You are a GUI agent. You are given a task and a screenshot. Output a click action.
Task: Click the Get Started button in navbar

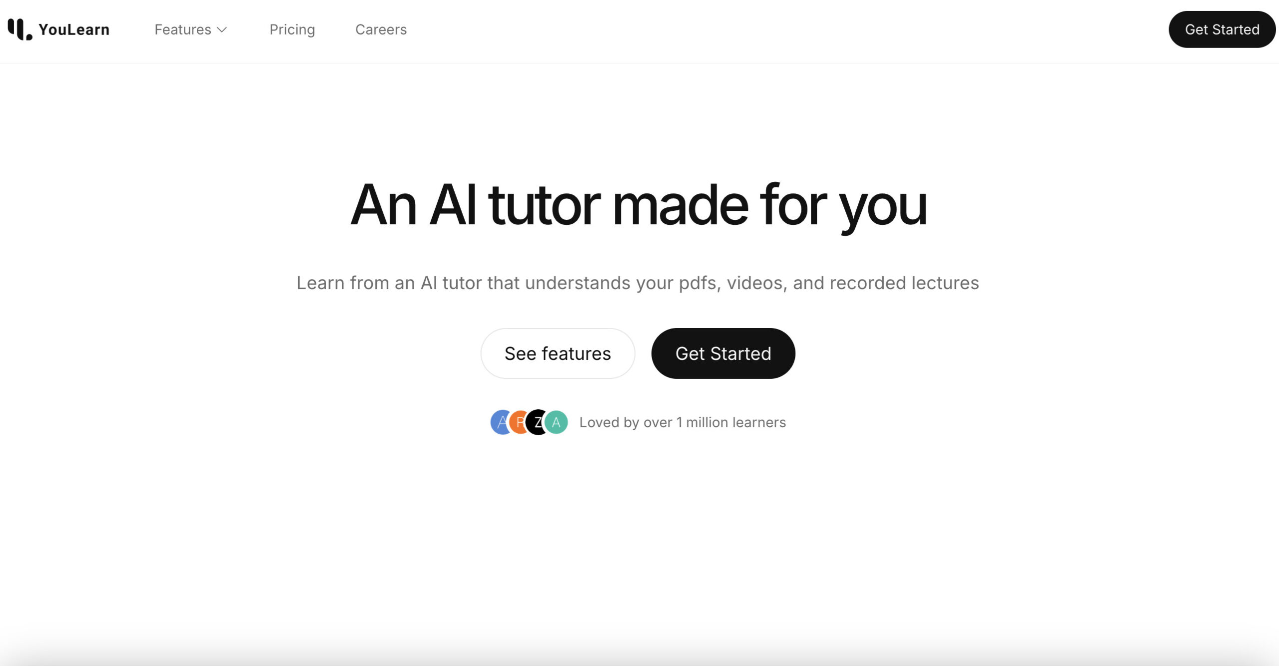tap(1223, 29)
